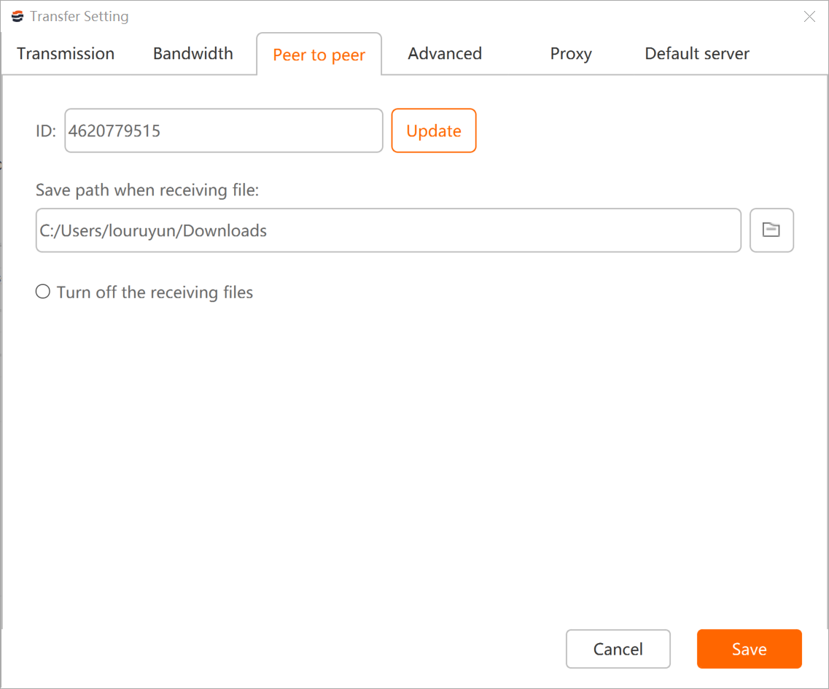Image resolution: width=829 pixels, height=689 pixels.
Task: Click the 'ID:' label
Action: pyautogui.click(x=45, y=131)
